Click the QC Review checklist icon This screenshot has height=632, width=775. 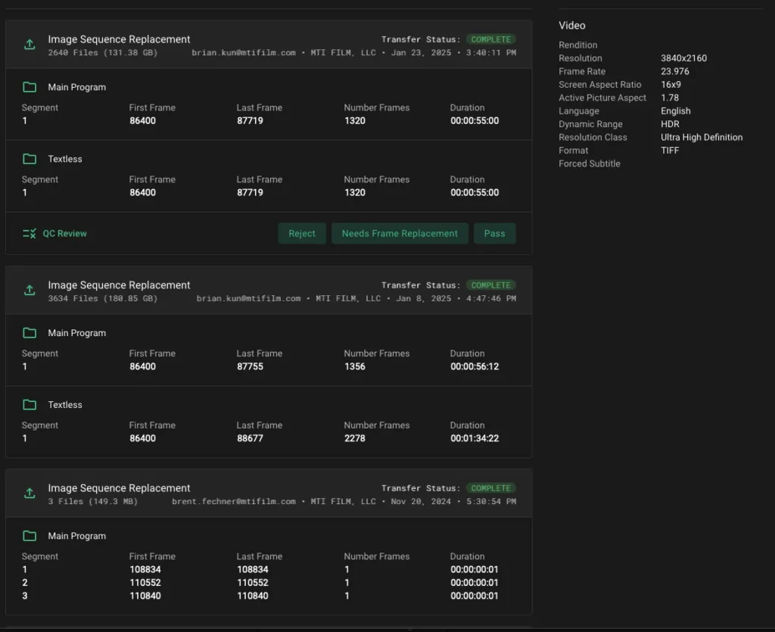(30, 234)
